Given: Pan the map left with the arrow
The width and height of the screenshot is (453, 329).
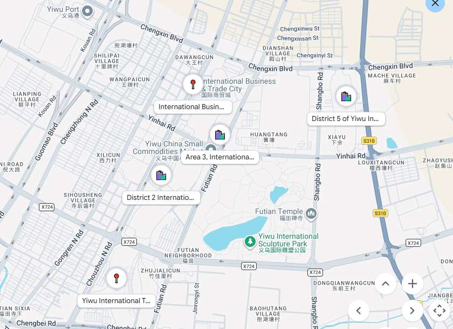Looking at the screenshot, I should point(359,311).
